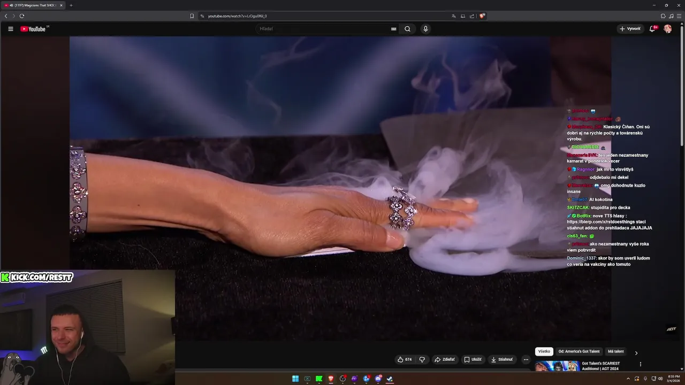685x385 pixels.
Task: Open the Got Talent's SCARIEST Auditions thumbnail
Action: coord(557,366)
